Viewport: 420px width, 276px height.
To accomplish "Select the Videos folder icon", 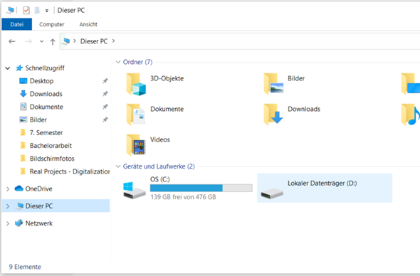I will click(x=136, y=145).
